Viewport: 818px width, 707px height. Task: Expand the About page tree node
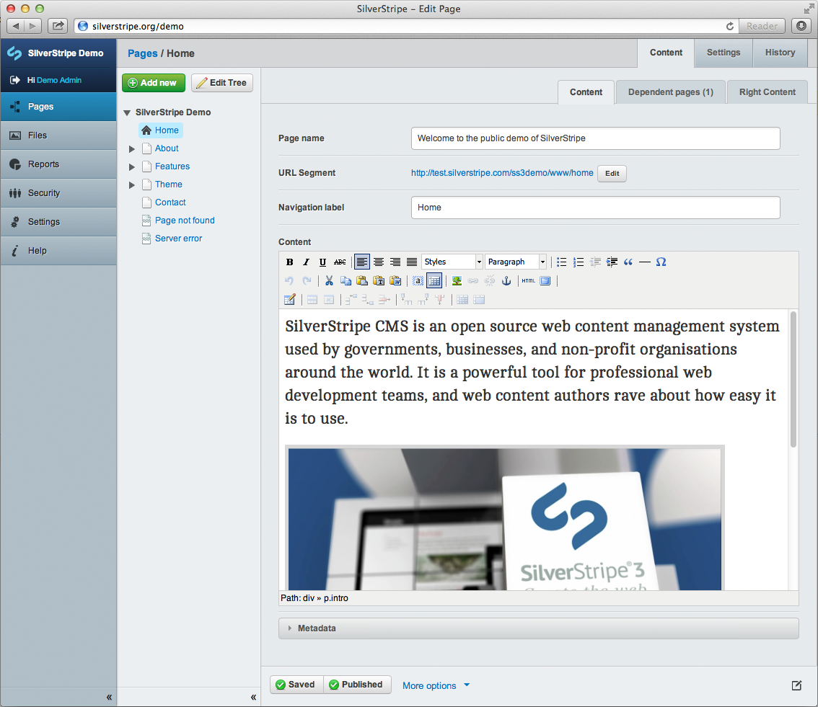pos(132,149)
